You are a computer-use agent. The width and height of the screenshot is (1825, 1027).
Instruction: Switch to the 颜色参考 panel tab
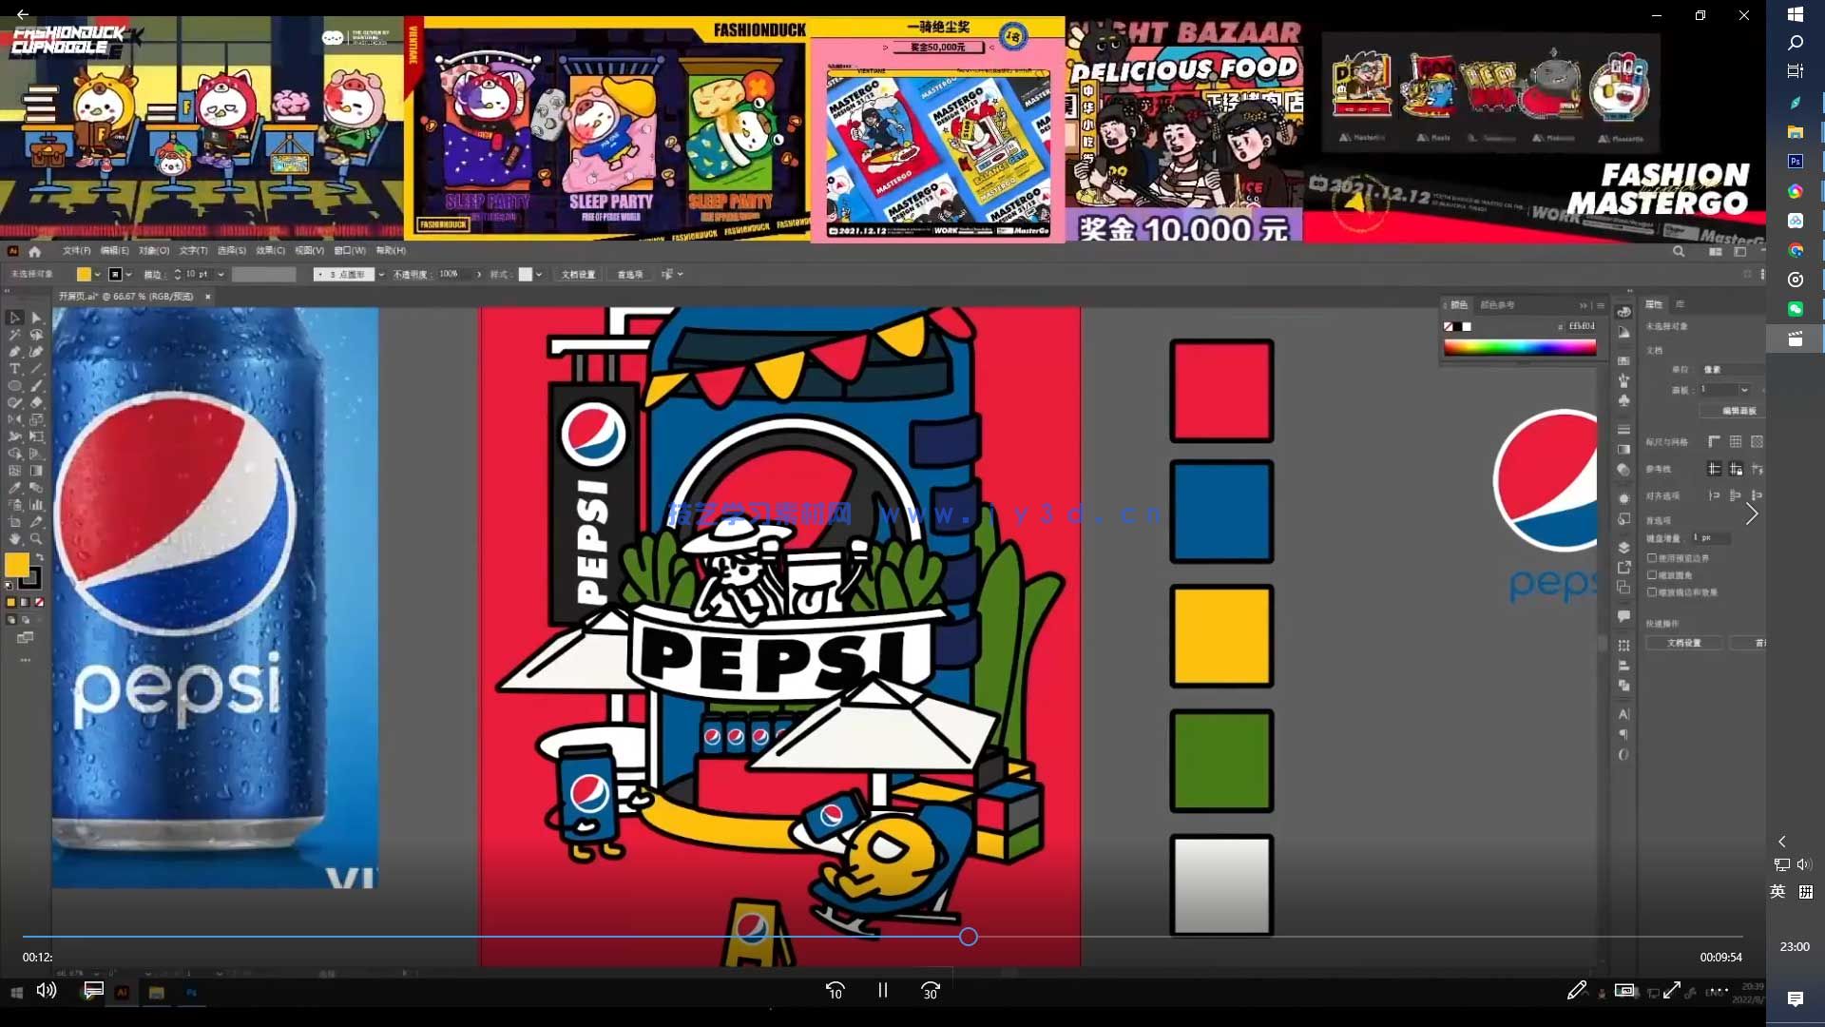click(1497, 305)
